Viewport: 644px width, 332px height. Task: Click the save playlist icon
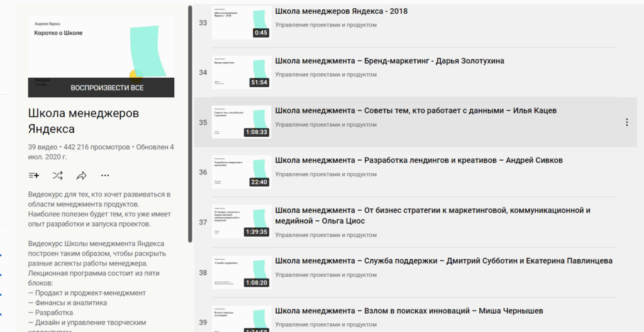pos(34,176)
